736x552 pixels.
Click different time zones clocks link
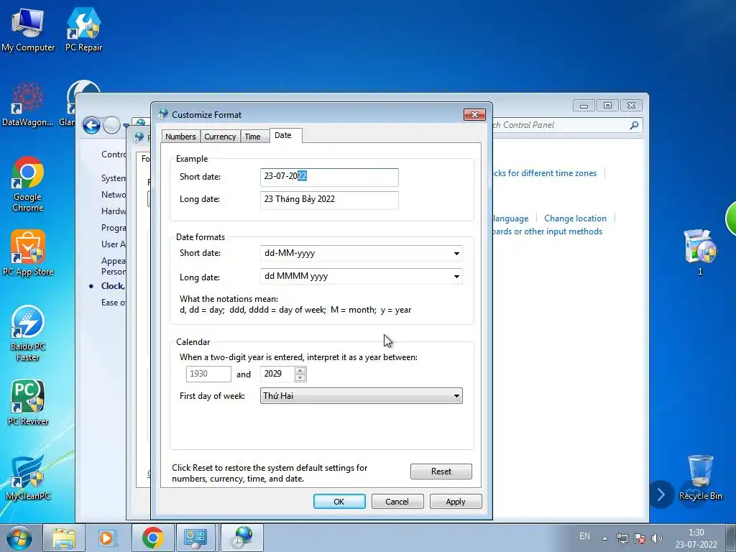tap(545, 173)
